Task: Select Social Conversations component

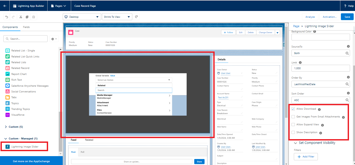Action: [24, 92]
